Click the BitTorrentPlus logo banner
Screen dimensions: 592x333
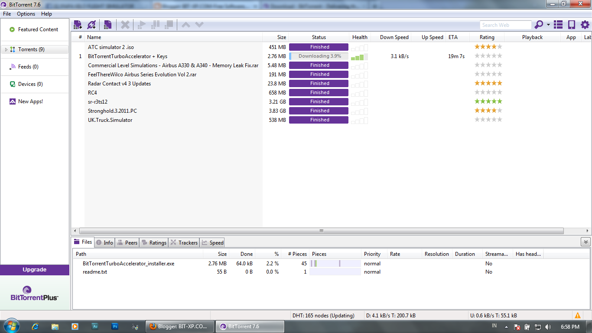pyautogui.click(x=35, y=293)
